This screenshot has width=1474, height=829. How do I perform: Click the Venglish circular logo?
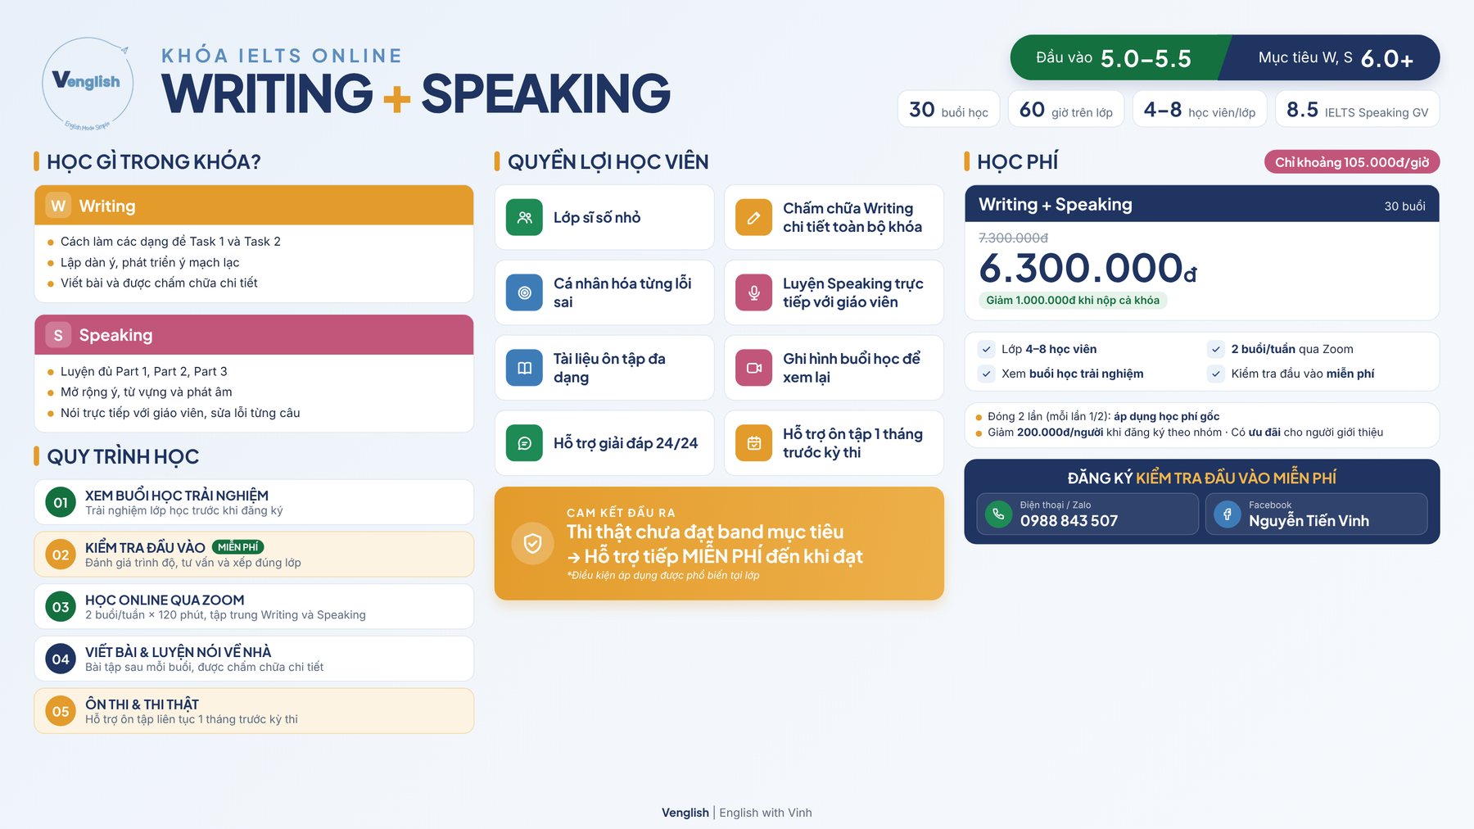[88, 84]
